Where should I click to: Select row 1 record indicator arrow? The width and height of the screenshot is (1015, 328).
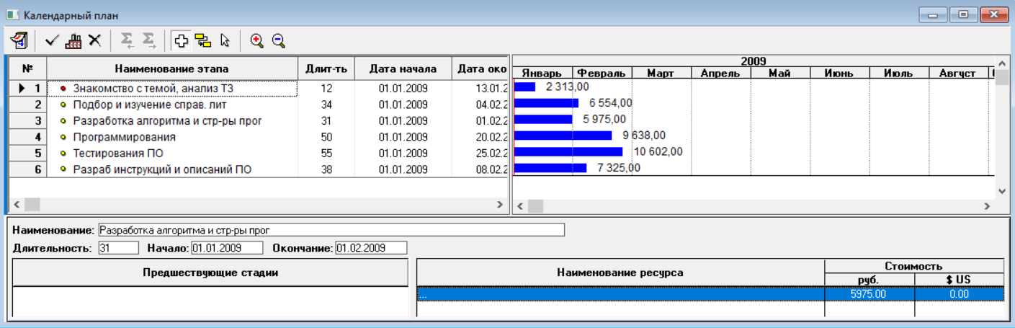(x=22, y=89)
